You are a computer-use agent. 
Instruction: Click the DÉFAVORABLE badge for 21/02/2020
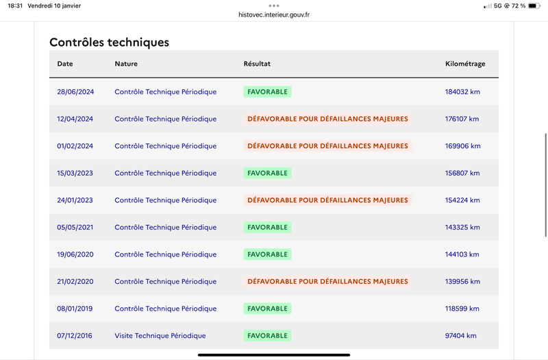[328, 282]
